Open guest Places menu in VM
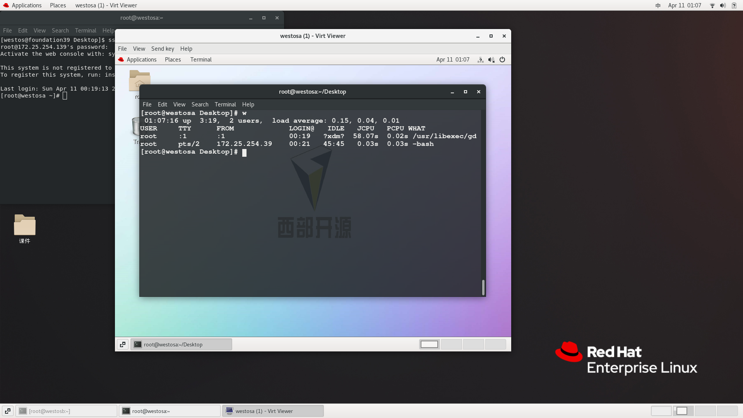Viewport: 743px width, 418px height. [173, 60]
